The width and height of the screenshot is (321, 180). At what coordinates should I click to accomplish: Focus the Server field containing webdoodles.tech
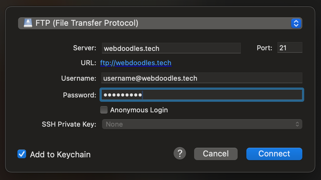171,48
